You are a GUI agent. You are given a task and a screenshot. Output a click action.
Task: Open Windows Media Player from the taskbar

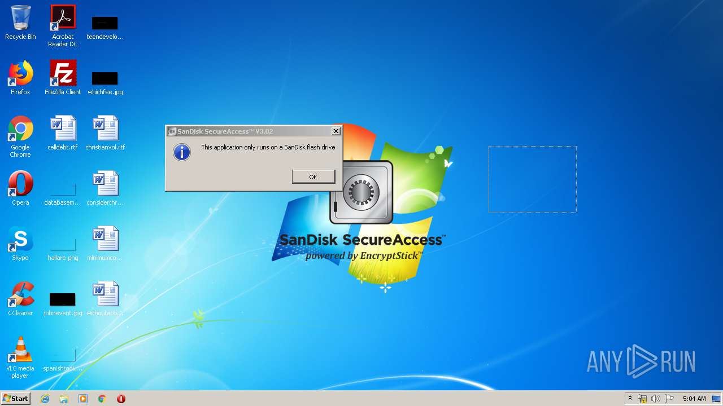pyautogui.click(x=83, y=399)
